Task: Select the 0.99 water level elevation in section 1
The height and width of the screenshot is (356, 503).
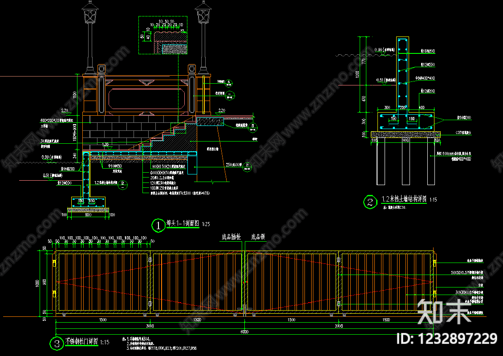Action: [52, 157]
